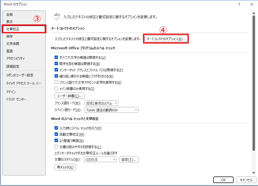Toggle ignore internet addresses and file paths
Screen dimensions: 258x186
56,70
